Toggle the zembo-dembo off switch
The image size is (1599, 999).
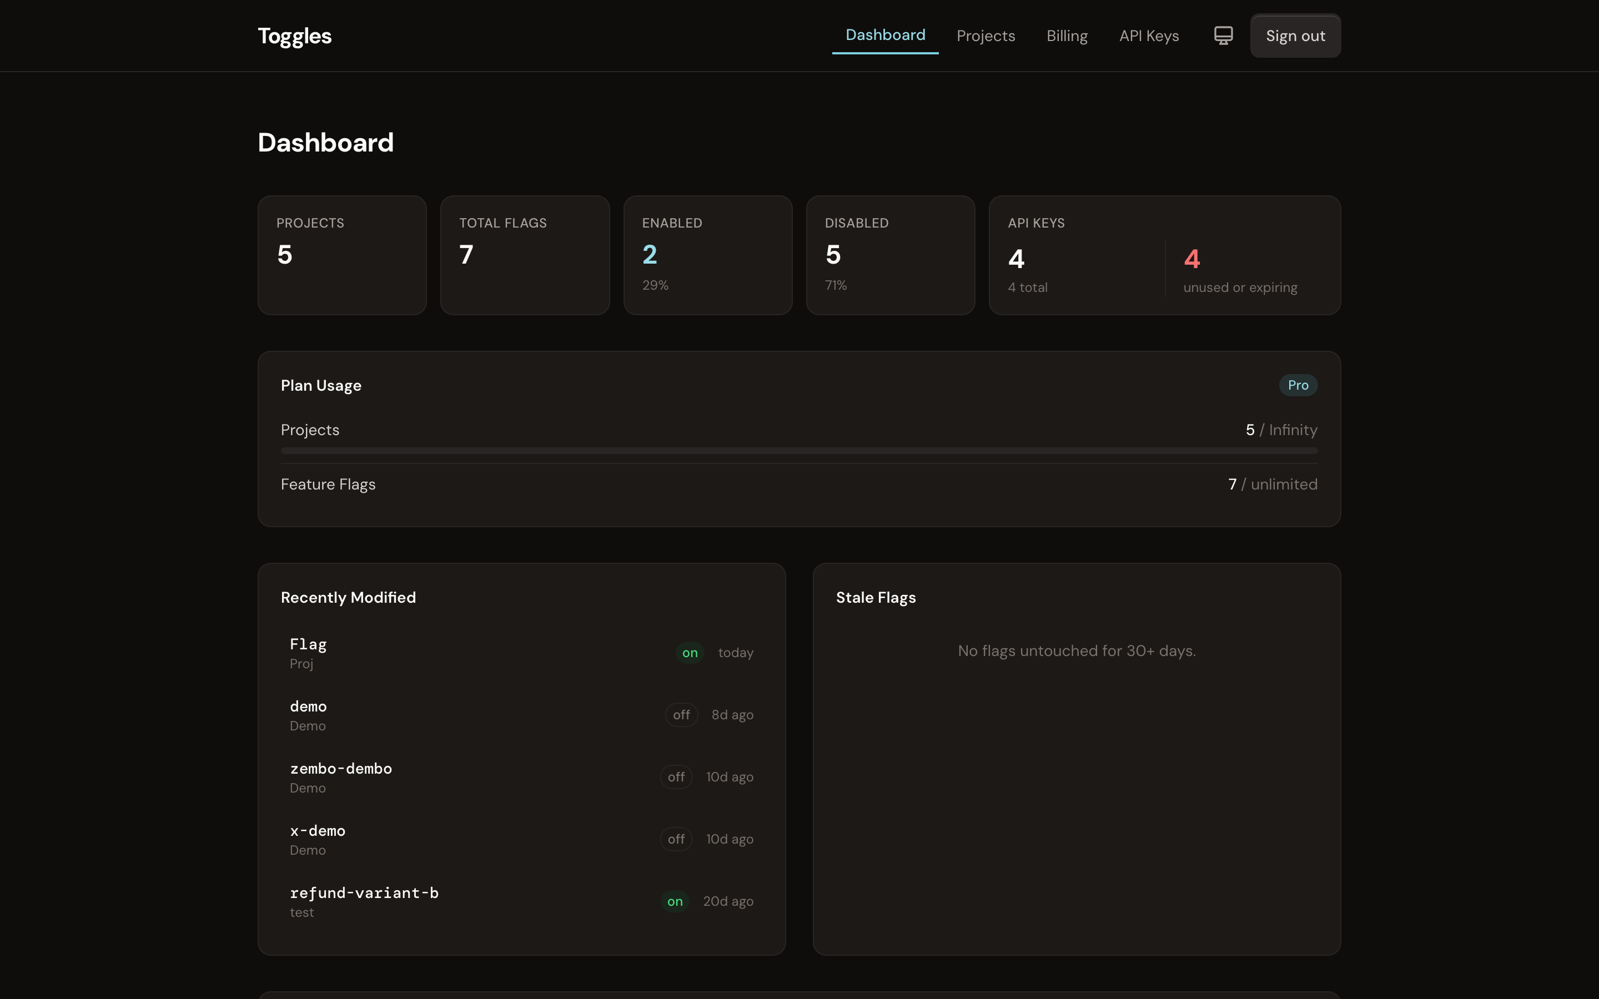(676, 776)
